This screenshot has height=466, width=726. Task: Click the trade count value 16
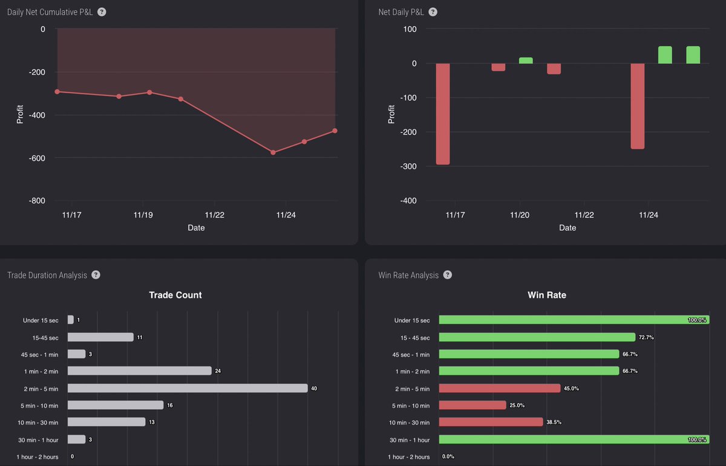[x=170, y=405]
